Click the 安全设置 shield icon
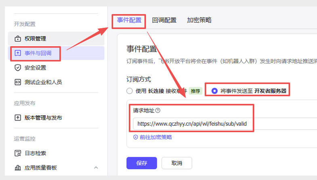 pyautogui.click(x=18, y=68)
